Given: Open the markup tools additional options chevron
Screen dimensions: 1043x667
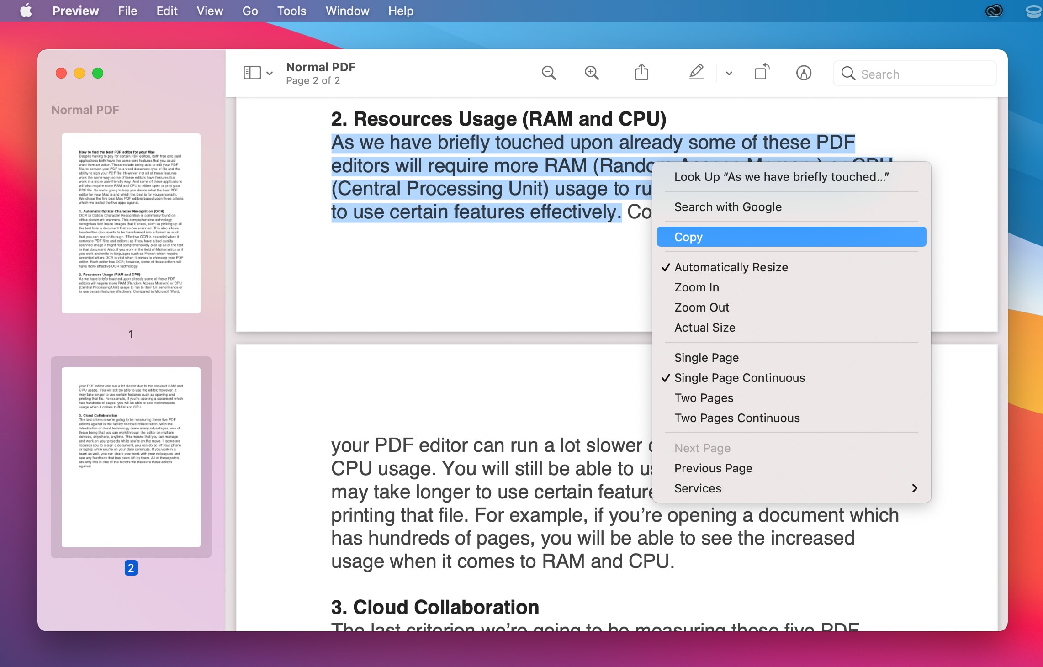Looking at the screenshot, I should pos(728,74).
